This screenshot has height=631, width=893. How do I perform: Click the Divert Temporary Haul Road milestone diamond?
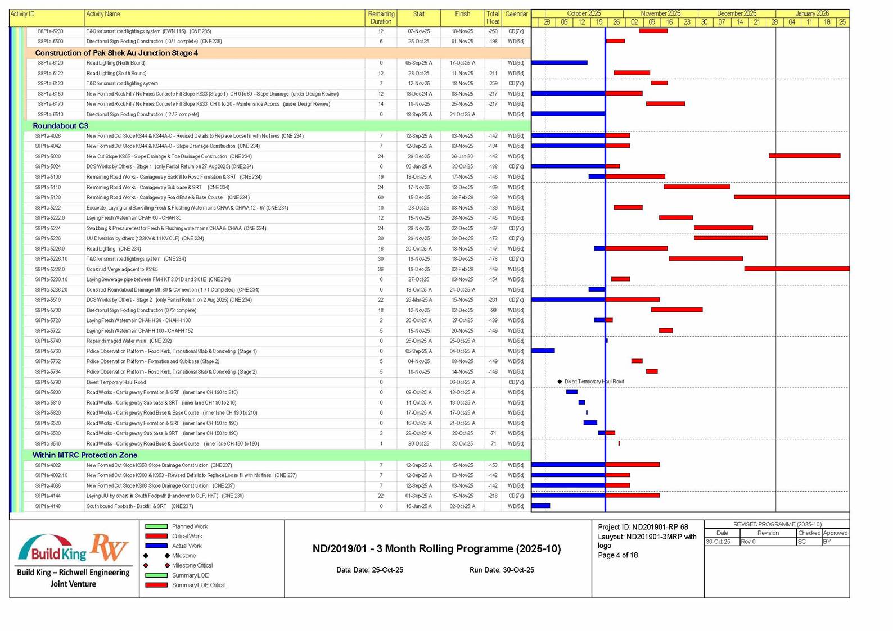coord(560,382)
